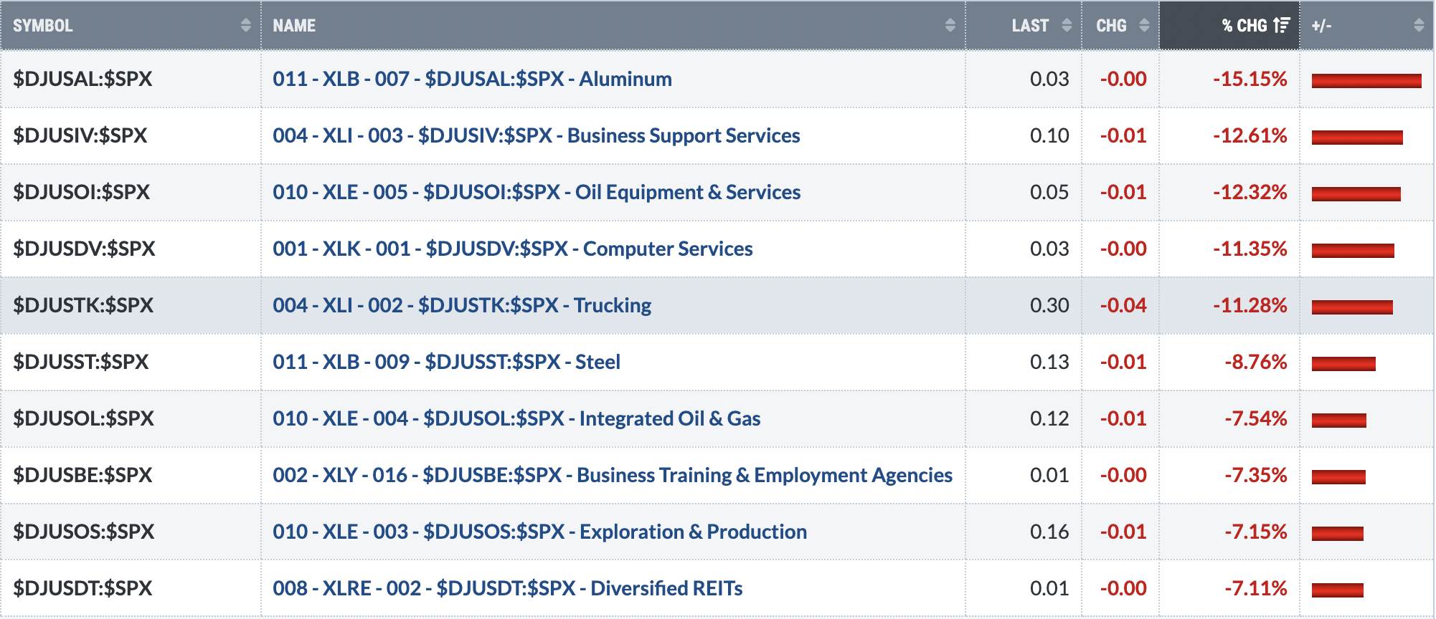Open the Exploration & Production link
This screenshot has height=619, width=1436.
pos(539,532)
